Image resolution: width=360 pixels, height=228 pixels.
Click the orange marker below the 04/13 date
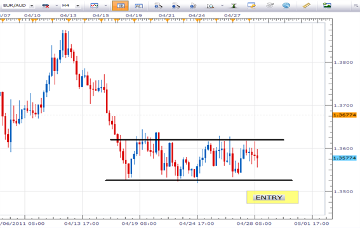point(69,21)
